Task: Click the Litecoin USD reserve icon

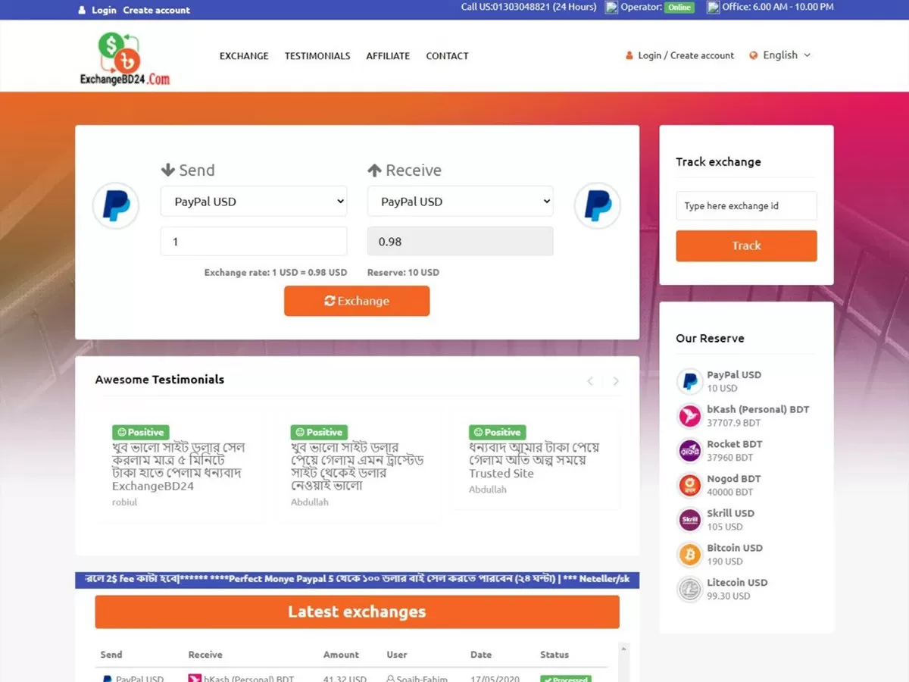Action: (689, 590)
